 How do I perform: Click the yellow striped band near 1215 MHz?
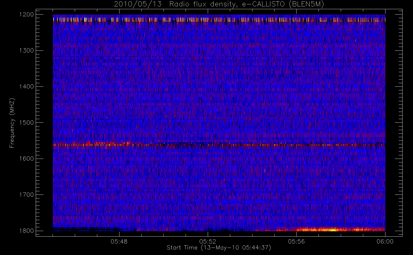point(219,20)
